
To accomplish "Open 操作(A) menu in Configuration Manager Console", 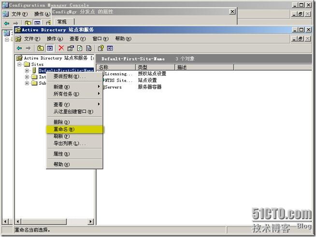I will click(x=42, y=14).
